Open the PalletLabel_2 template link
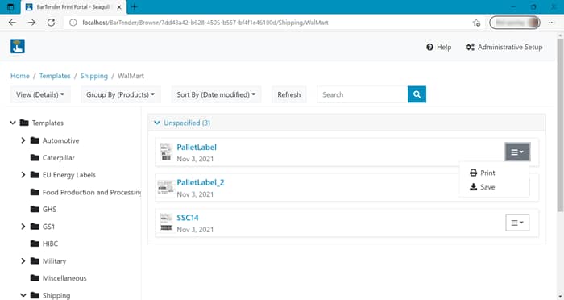564x300 pixels. 201,182
